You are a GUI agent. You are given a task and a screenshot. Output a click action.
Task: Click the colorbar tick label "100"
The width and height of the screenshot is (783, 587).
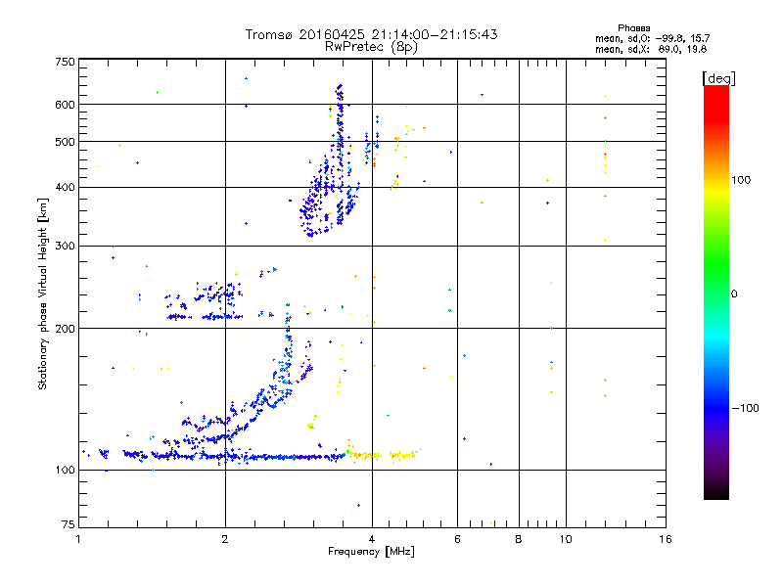741,180
